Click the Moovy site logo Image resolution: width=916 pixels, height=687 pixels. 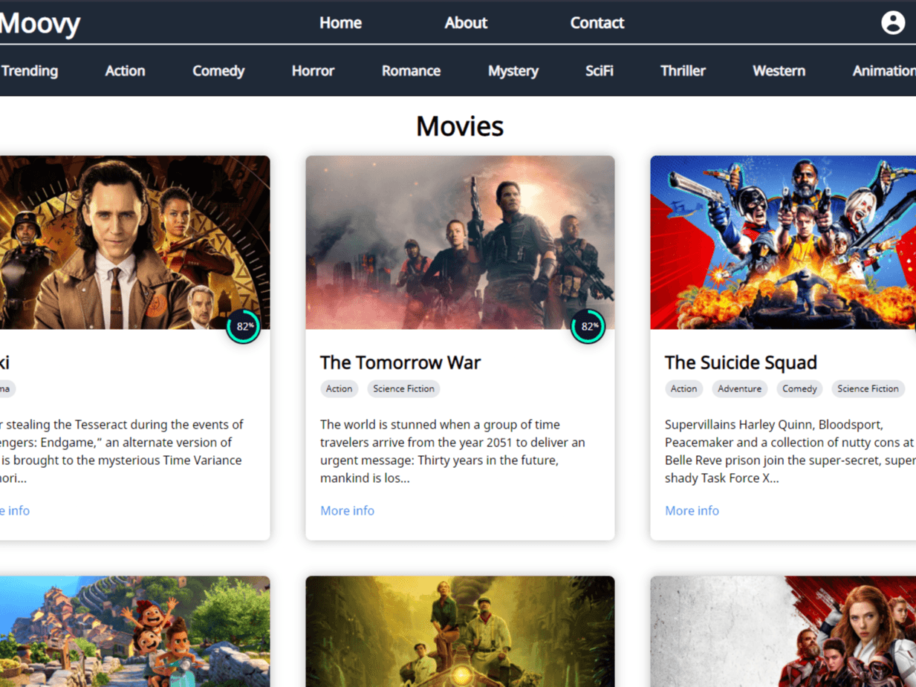point(40,24)
